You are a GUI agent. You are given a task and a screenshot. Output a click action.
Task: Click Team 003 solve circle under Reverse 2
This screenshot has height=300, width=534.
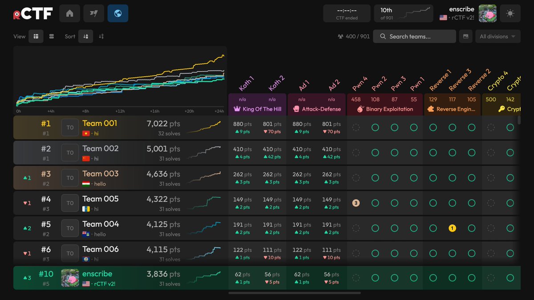tap(472, 178)
